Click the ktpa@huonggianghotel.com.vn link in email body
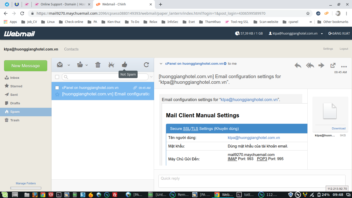The image size is (352, 198). click(x=249, y=100)
